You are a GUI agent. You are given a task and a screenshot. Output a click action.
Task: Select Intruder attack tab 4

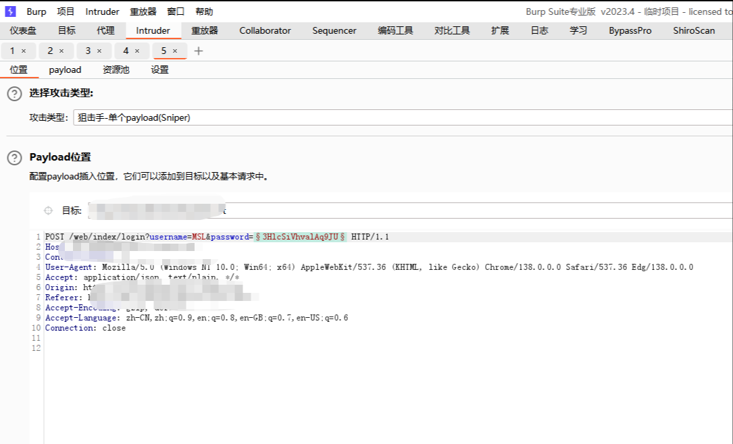coord(126,51)
